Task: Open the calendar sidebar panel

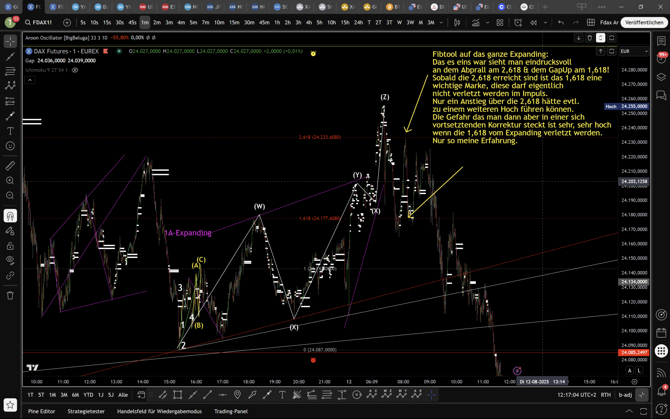Action: [661, 332]
